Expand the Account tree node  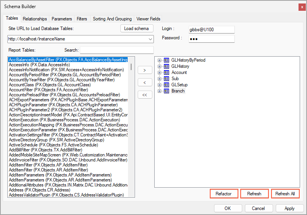pyautogui.click(x=159, y=72)
